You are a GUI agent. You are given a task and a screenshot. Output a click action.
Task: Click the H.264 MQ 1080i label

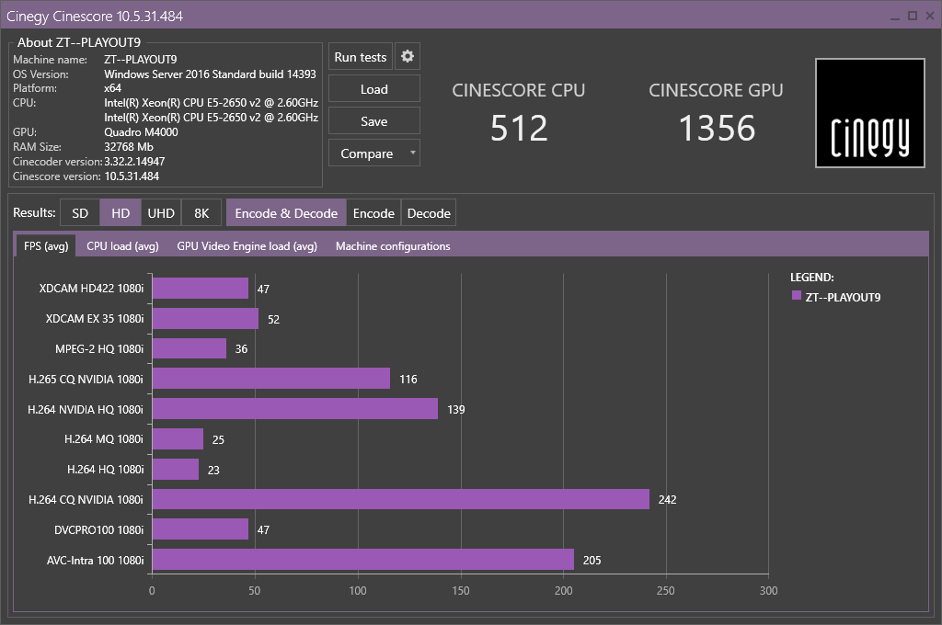pos(104,439)
